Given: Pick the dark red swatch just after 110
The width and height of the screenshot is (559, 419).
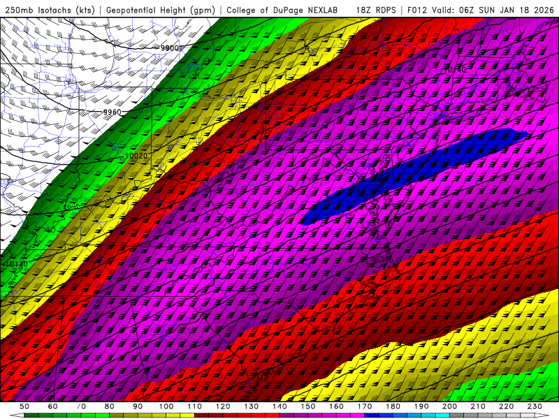Looking at the screenshot, I should (201, 416).
